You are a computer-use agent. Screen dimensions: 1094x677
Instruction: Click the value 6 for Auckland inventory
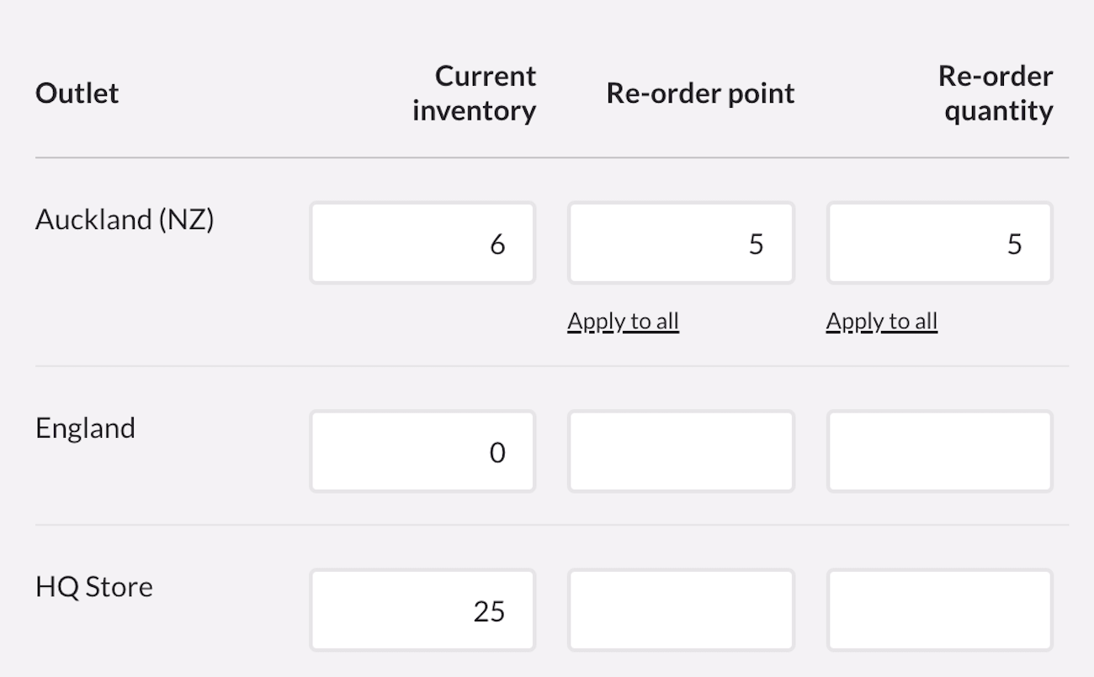coord(498,243)
